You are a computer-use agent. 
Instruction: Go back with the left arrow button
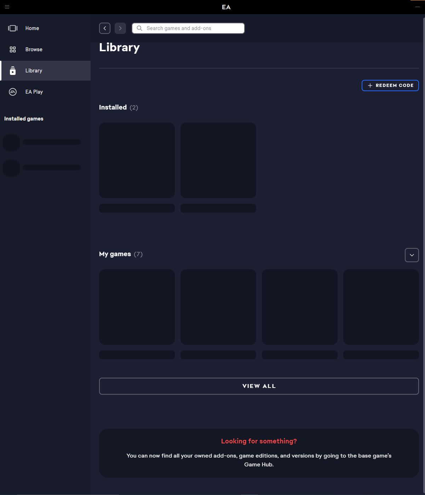(105, 28)
